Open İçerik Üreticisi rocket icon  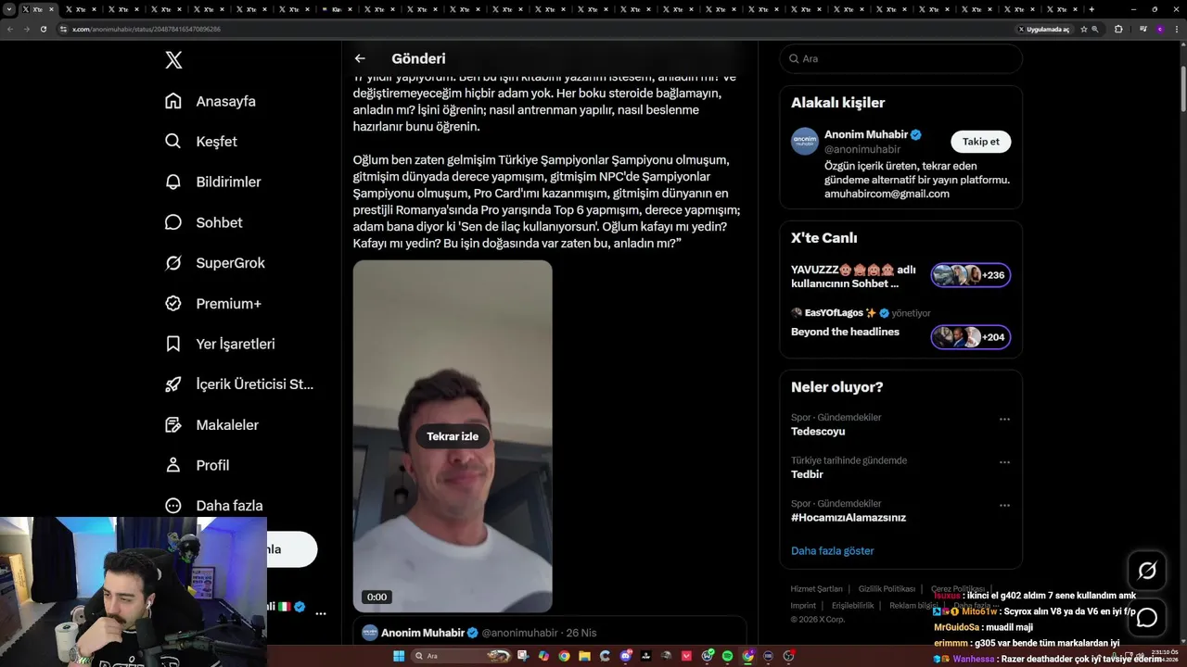(173, 384)
